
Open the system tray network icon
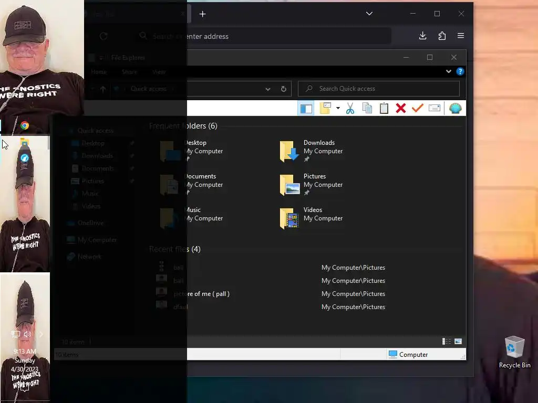tap(16, 334)
